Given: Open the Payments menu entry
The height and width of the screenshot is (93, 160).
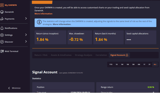Looking at the screenshot, I should (x=9, y=19).
